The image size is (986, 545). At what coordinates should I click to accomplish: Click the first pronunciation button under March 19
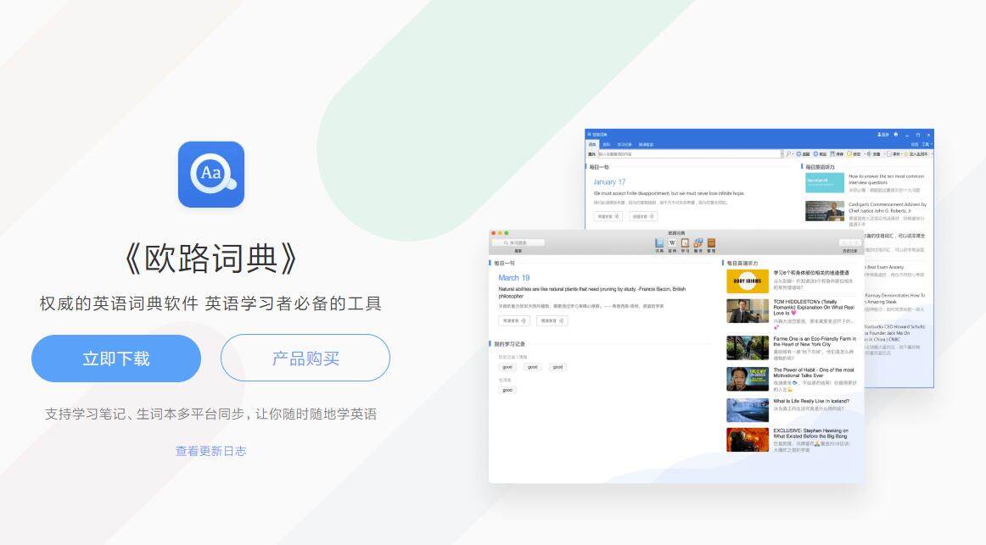tap(513, 321)
